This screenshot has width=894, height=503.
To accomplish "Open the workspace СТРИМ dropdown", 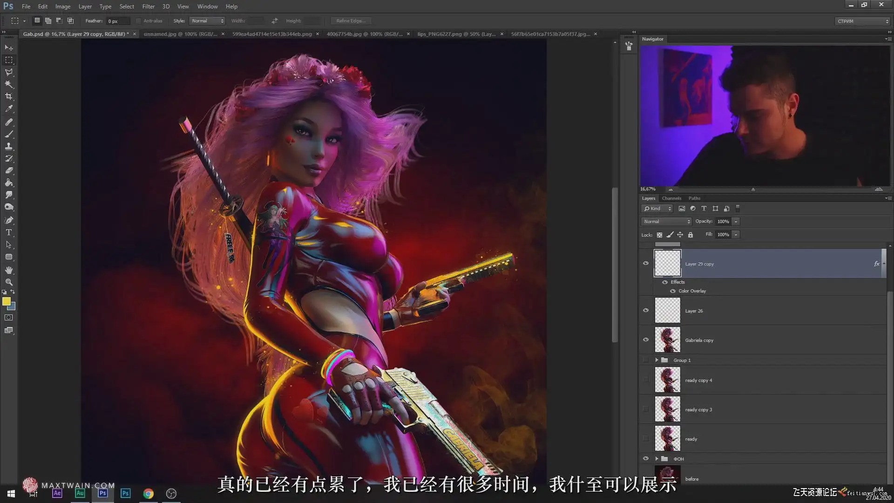I will (x=862, y=21).
